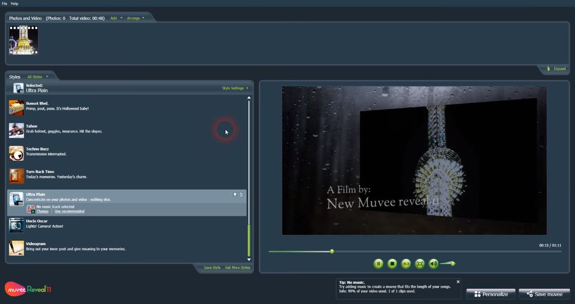Click the 'No music track selected' text
This screenshot has width=575, height=304.
click(x=55, y=207)
